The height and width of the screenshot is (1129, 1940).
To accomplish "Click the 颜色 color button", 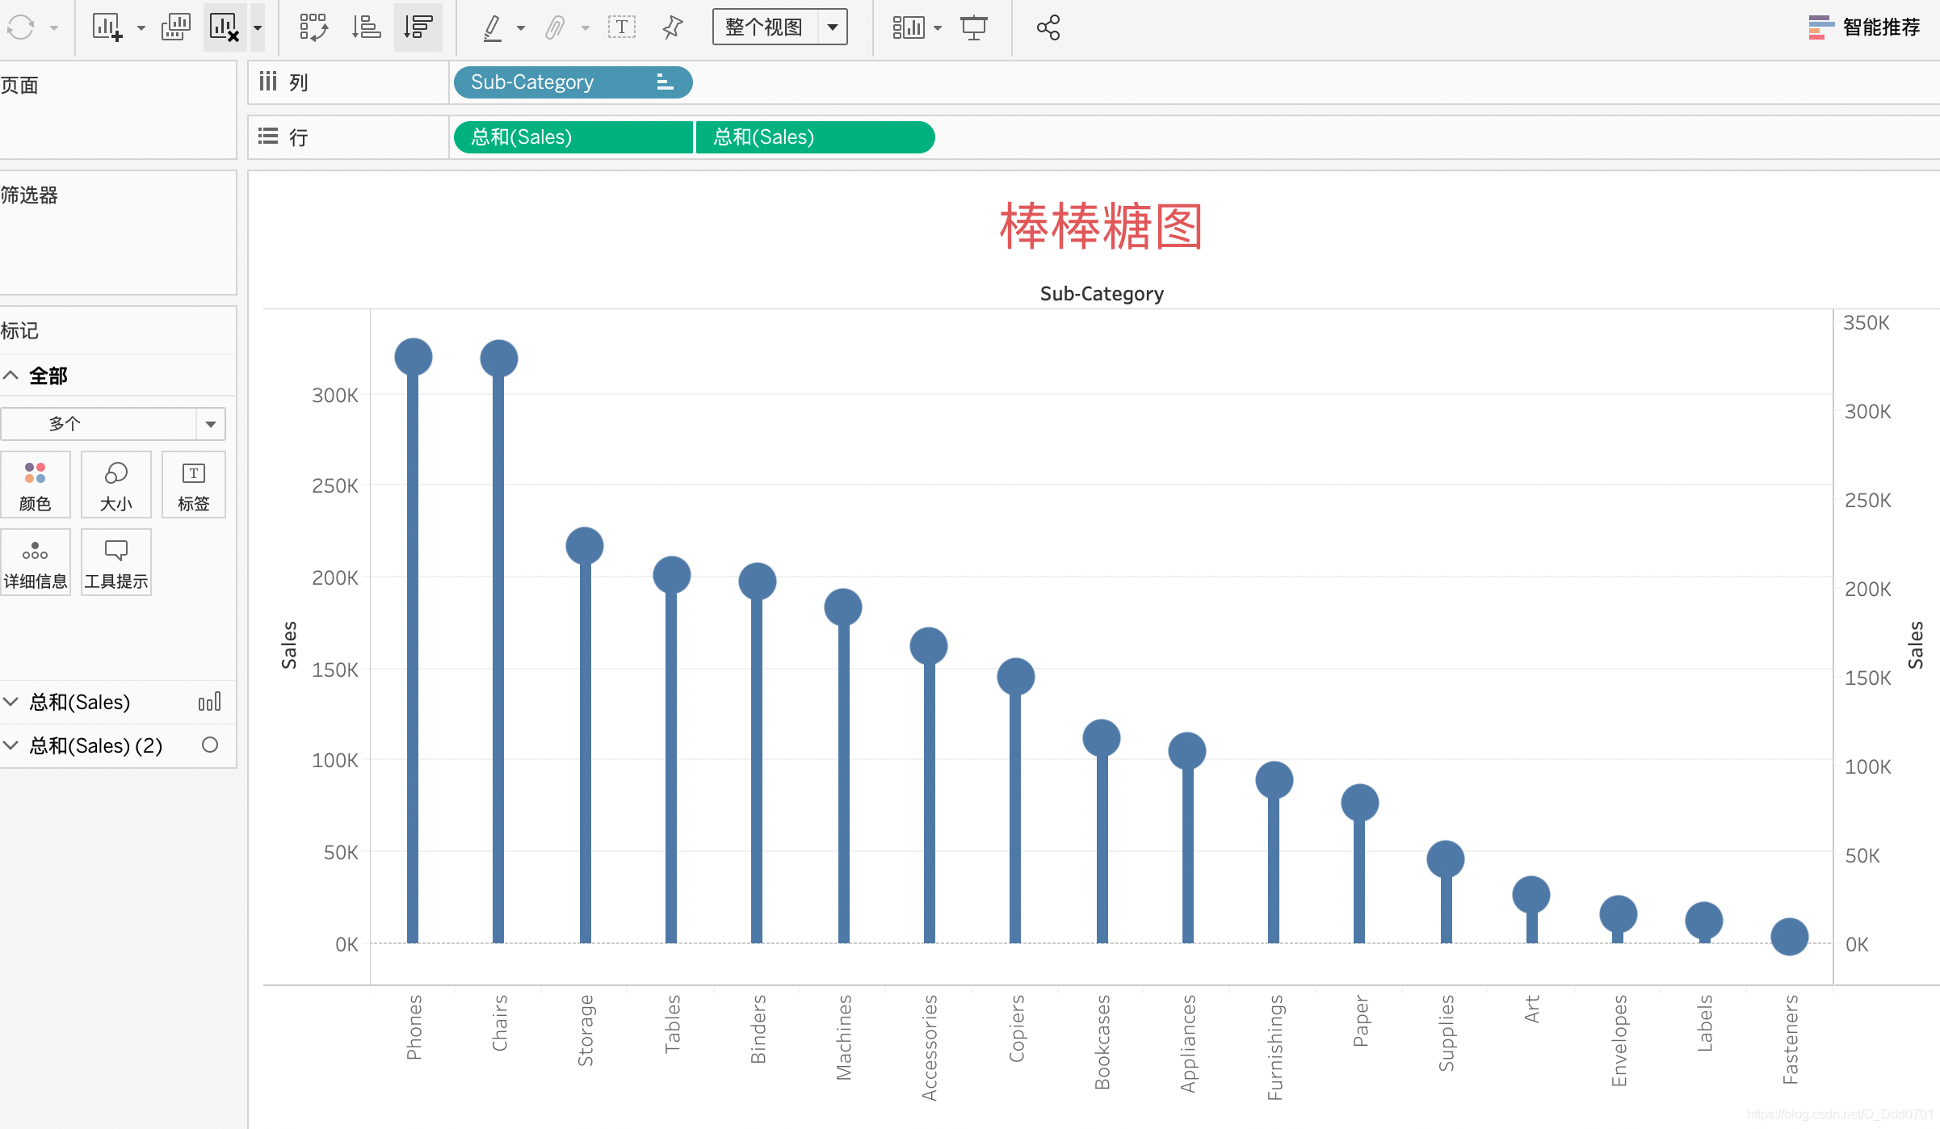I will pyautogui.click(x=36, y=485).
